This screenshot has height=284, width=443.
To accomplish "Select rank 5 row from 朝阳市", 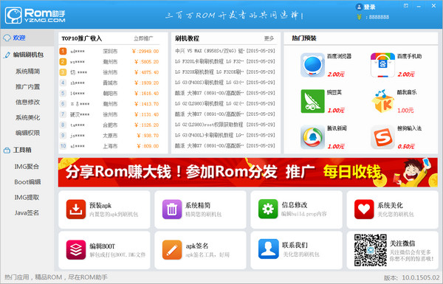I will click(x=109, y=93).
